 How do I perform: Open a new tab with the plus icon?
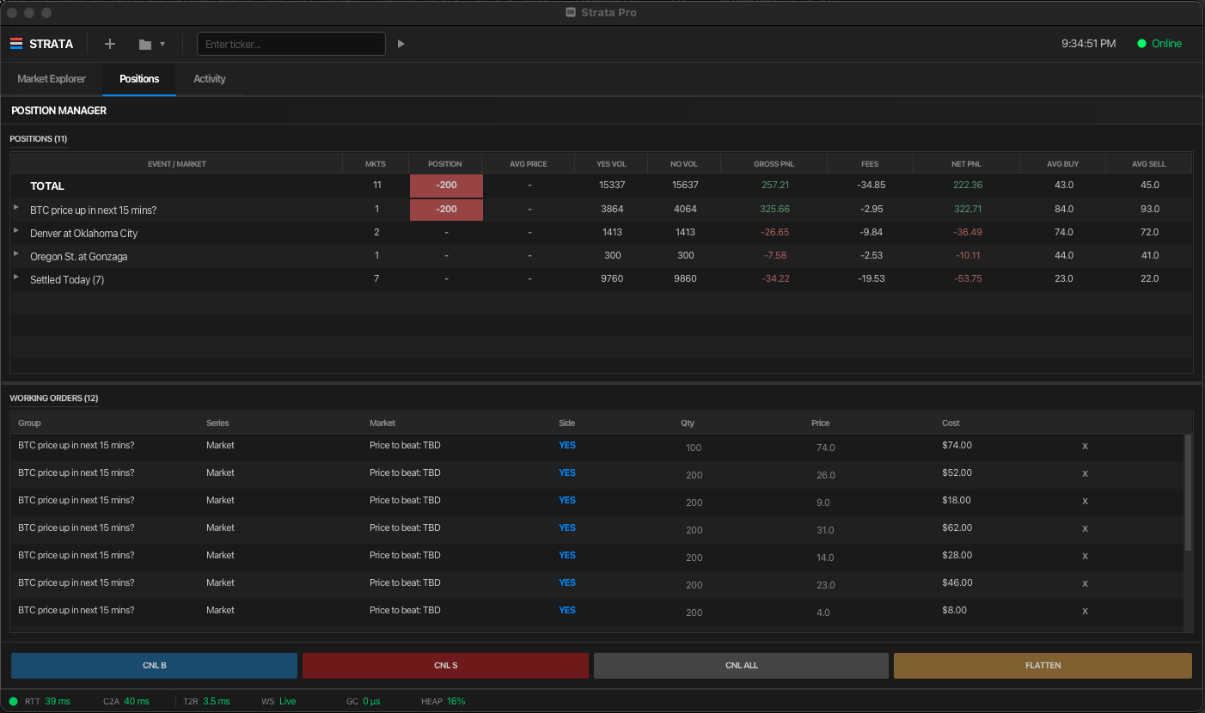[109, 43]
